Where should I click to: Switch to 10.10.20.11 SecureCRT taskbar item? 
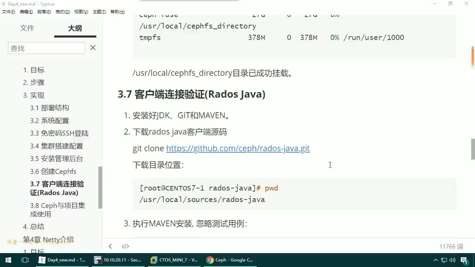(119, 260)
